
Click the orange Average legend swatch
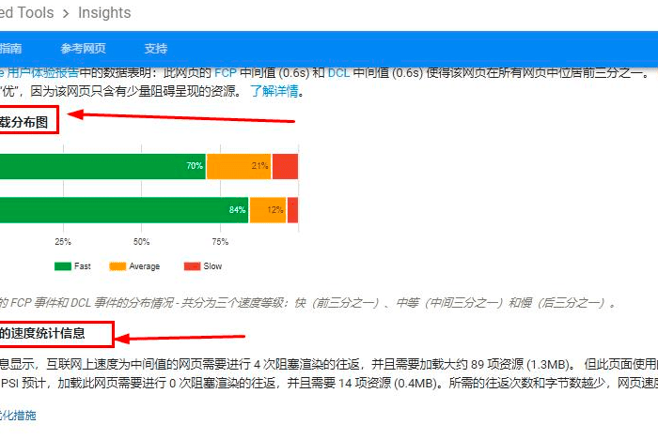tap(117, 266)
